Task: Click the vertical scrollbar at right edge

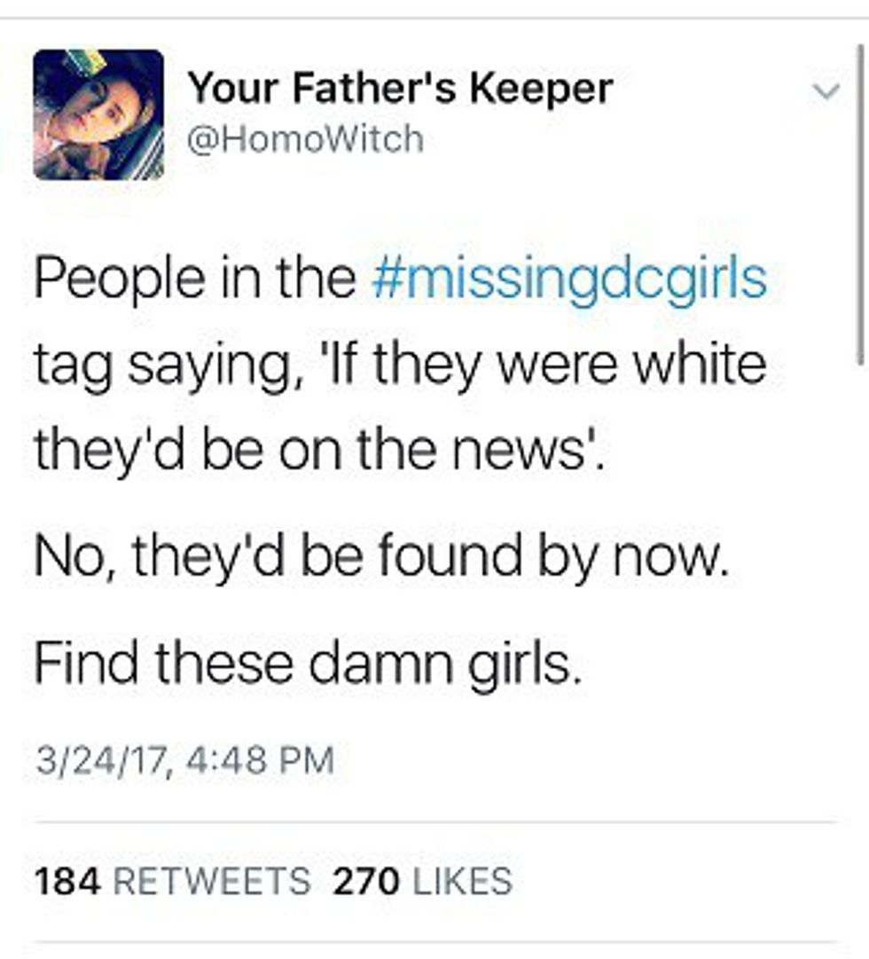Action: pos(860,205)
